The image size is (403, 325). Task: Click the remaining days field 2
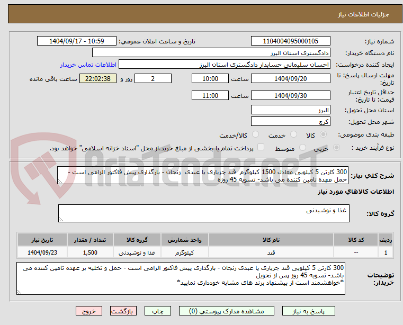point(153,78)
